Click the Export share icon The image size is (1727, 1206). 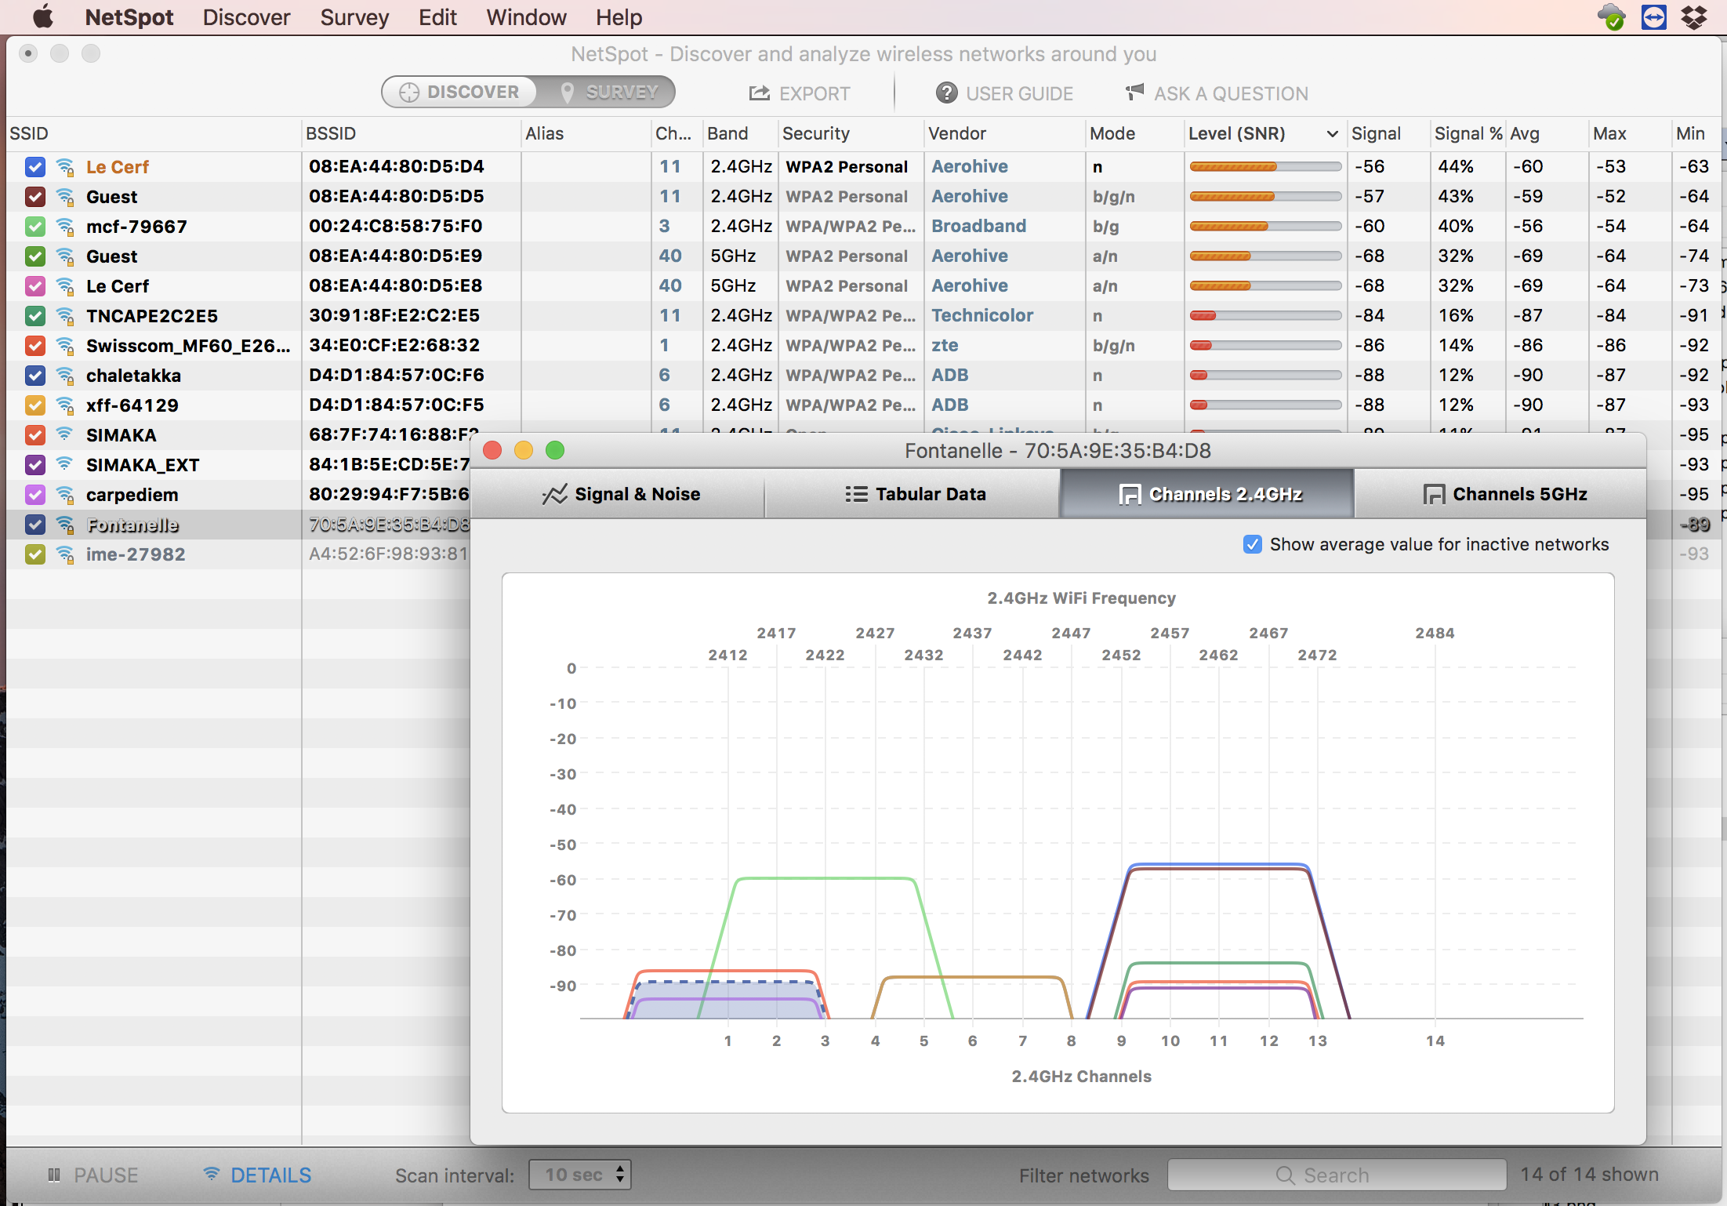click(x=759, y=93)
